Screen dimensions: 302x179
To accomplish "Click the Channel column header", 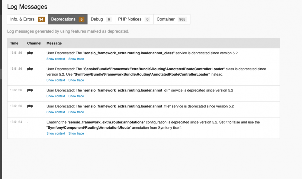I will pyautogui.click(x=34, y=43).
